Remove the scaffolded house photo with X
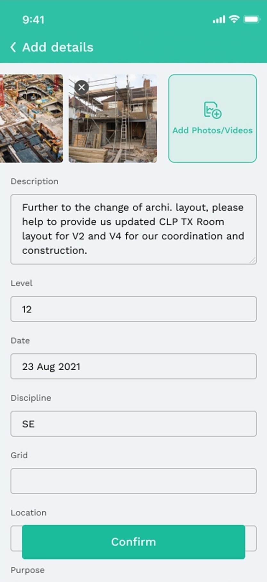 click(x=82, y=87)
